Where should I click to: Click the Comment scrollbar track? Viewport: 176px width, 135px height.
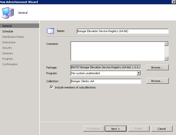click(x=166, y=51)
